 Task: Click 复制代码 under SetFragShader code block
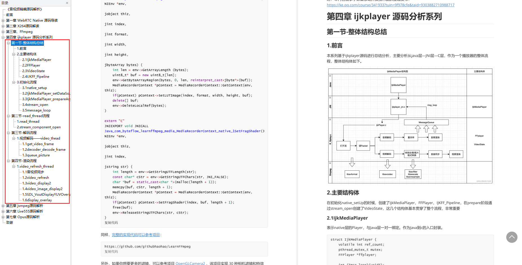pyautogui.click(x=111, y=223)
